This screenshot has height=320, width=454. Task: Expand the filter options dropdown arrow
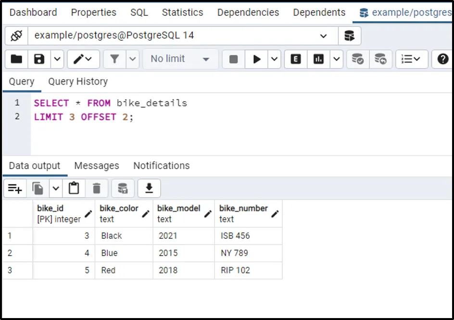coord(133,59)
